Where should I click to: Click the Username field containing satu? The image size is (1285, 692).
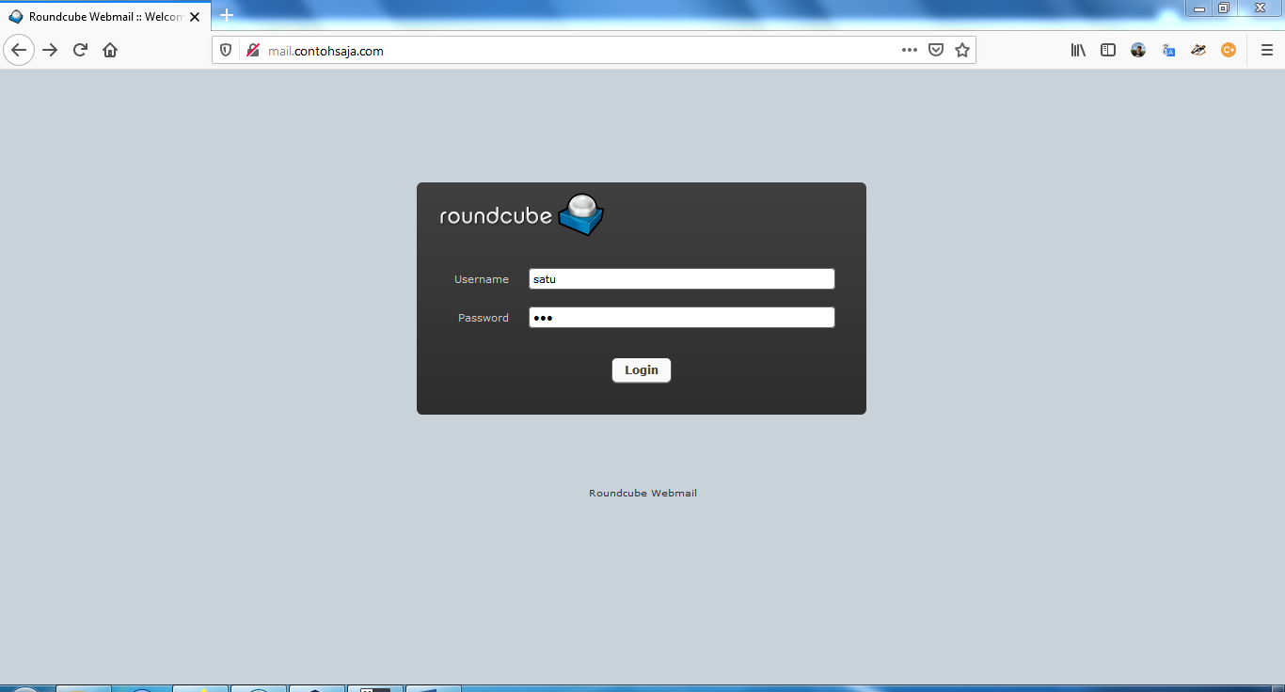[x=681, y=279]
